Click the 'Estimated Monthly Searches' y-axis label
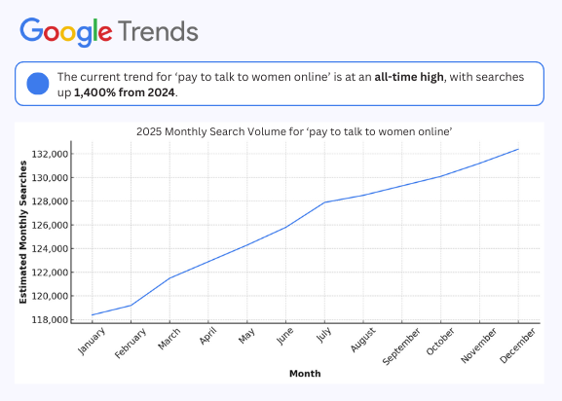The width and height of the screenshot is (562, 401). click(23, 233)
